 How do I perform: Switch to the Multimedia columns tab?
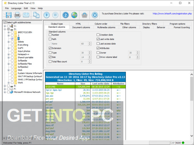coord(106,27)
